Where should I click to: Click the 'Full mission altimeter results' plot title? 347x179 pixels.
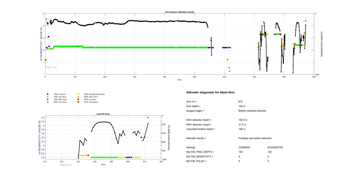tap(179, 12)
